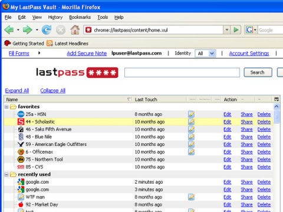Open the column picker icon in table header

pos(277,100)
